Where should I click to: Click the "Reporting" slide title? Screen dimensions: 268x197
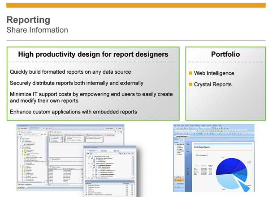point(28,20)
